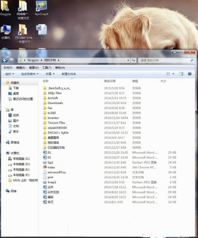198x238 pixels.
Task: Open the 查看(V) menu
Action: point(34,68)
